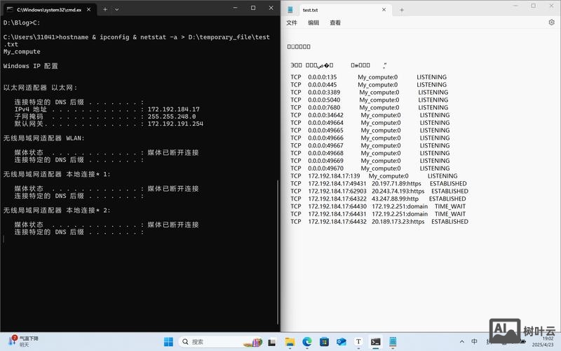Open the 编辑 menu in Notepad
Screen dimensions: 561x351
pos(313,22)
